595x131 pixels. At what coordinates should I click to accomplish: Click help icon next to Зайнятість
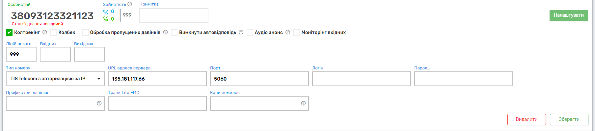pos(130,4)
